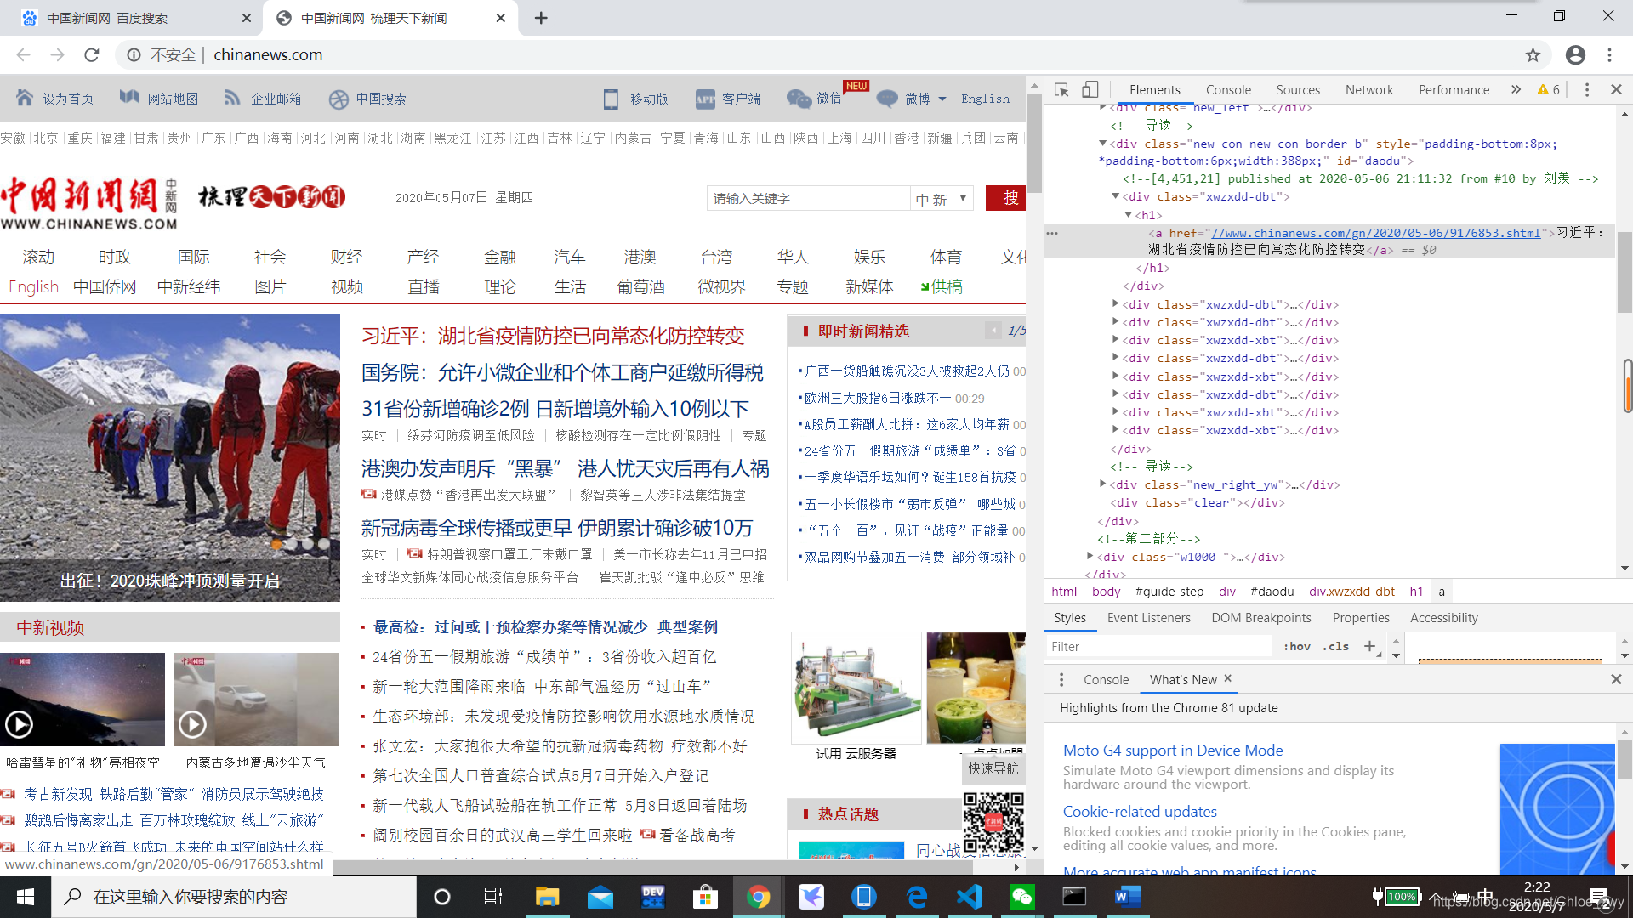Image resolution: width=1633 pixels, height=918 pixels.
Task: Collapse the new_con new_con_border_b div node
Action: [1102, 144]
